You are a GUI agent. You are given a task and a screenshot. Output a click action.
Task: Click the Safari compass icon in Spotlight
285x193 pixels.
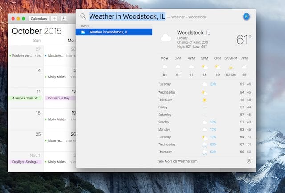point(246,16)
